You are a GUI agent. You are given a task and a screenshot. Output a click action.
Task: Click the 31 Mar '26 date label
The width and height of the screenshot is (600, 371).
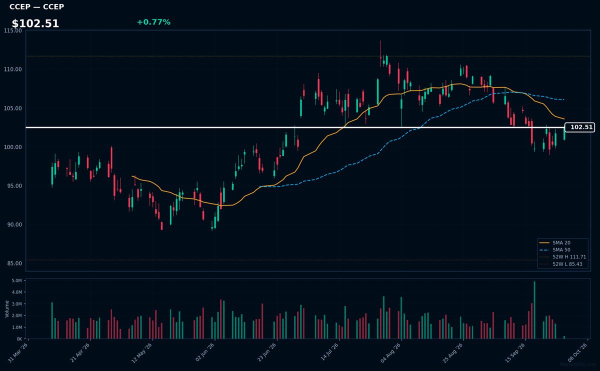19,352
